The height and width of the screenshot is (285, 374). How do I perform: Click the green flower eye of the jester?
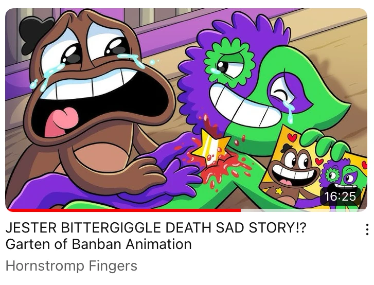[229, 64]
